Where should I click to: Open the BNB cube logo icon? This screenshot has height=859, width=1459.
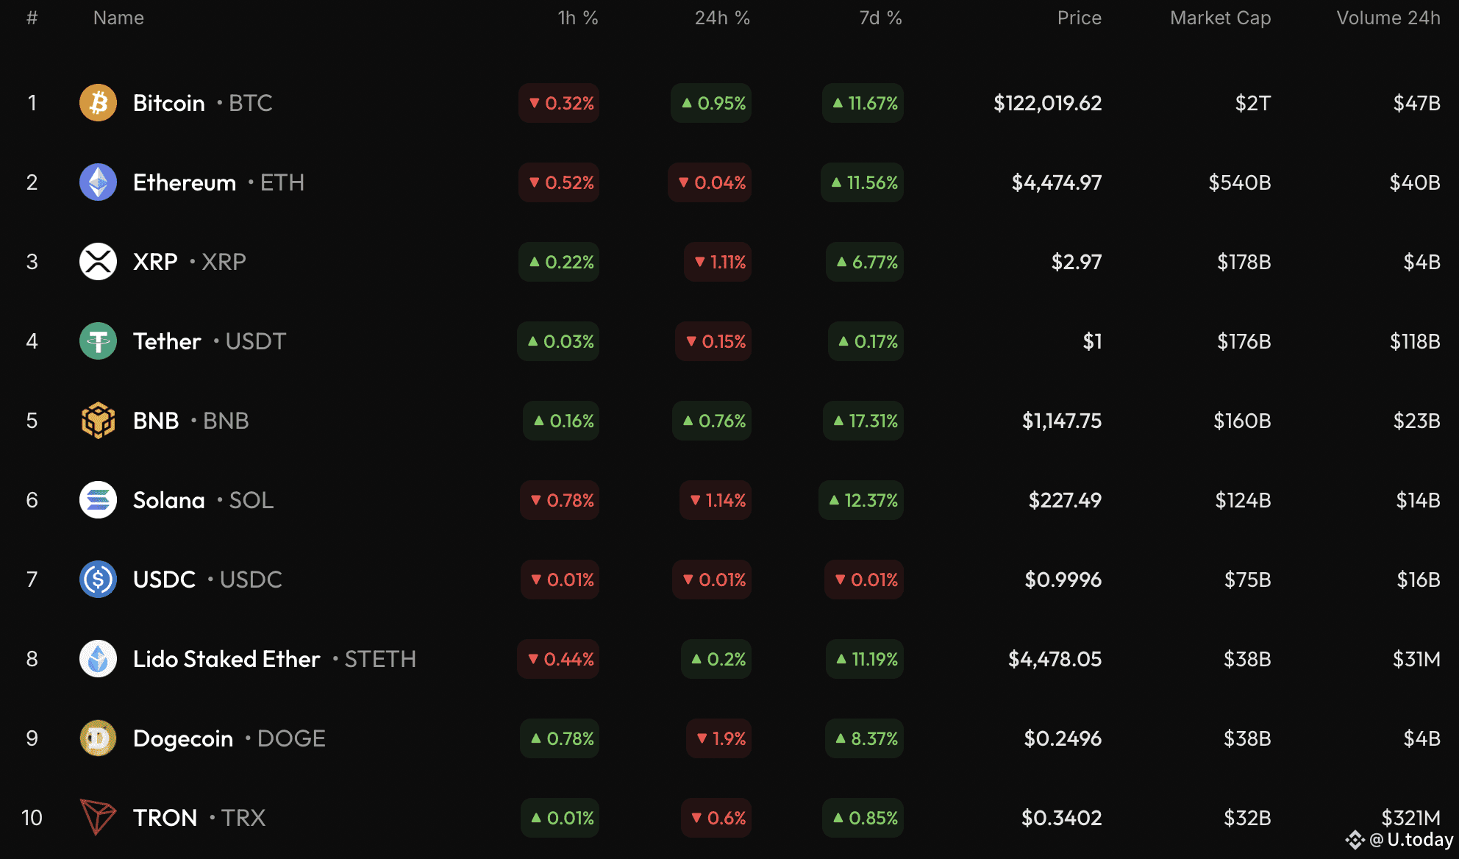point(98,421)
